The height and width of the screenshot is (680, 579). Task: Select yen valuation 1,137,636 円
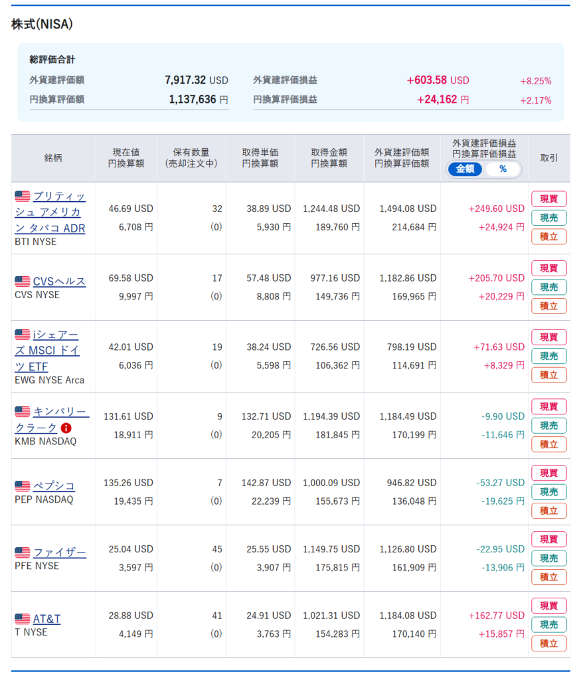click(199, 100)
